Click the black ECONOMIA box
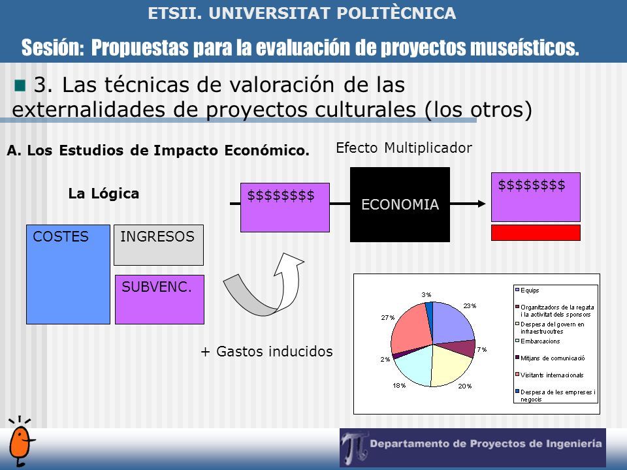The height and width of the screenshot is (470, 627). [x=400, y=204]
